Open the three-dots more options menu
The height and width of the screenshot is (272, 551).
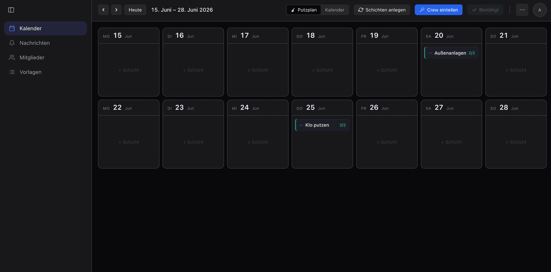coord(522,10)
